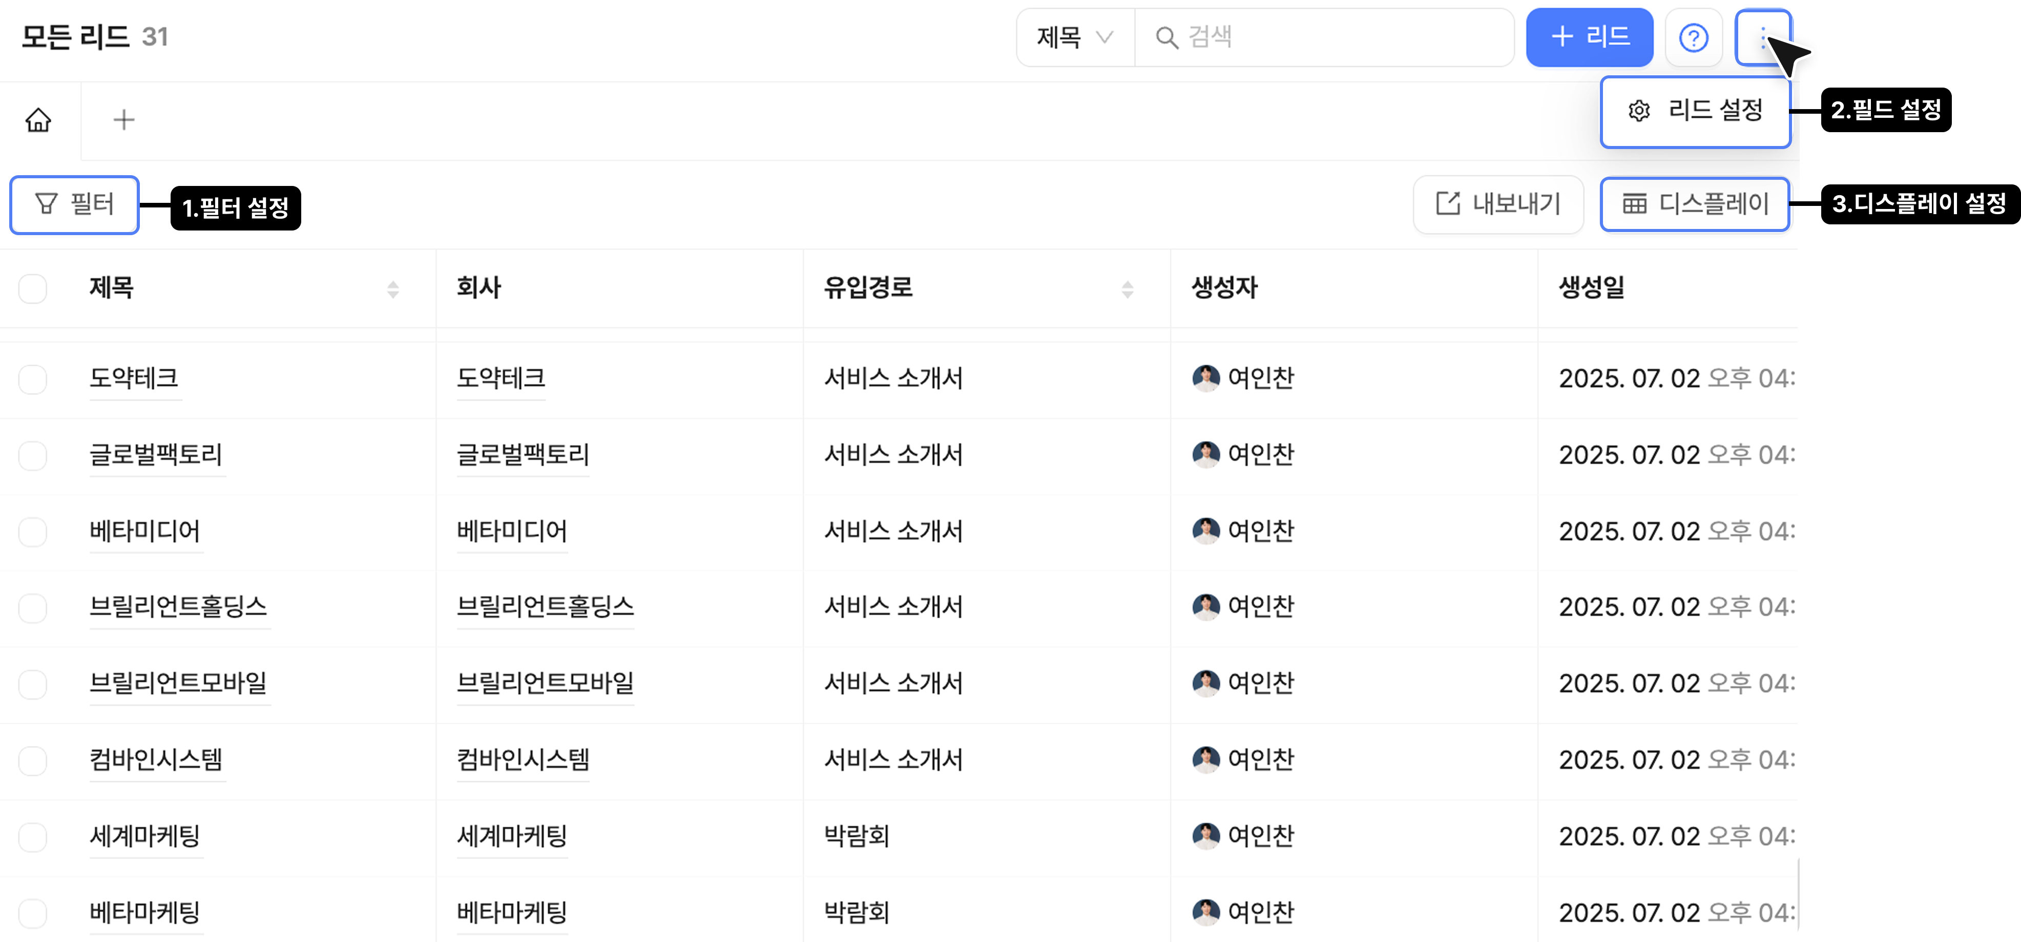Open the help question mark icon
Screen dimensions: 2021x942
(x=1693, y=37)
